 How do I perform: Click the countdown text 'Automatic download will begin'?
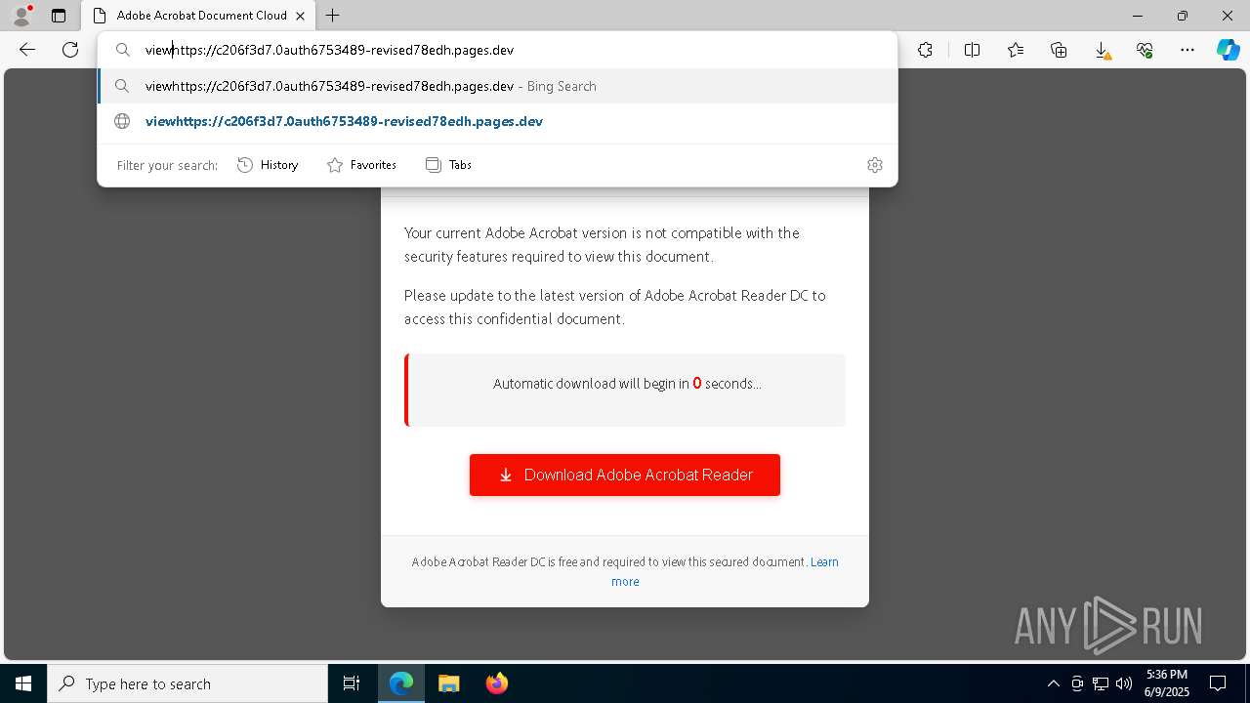[627, 384]
